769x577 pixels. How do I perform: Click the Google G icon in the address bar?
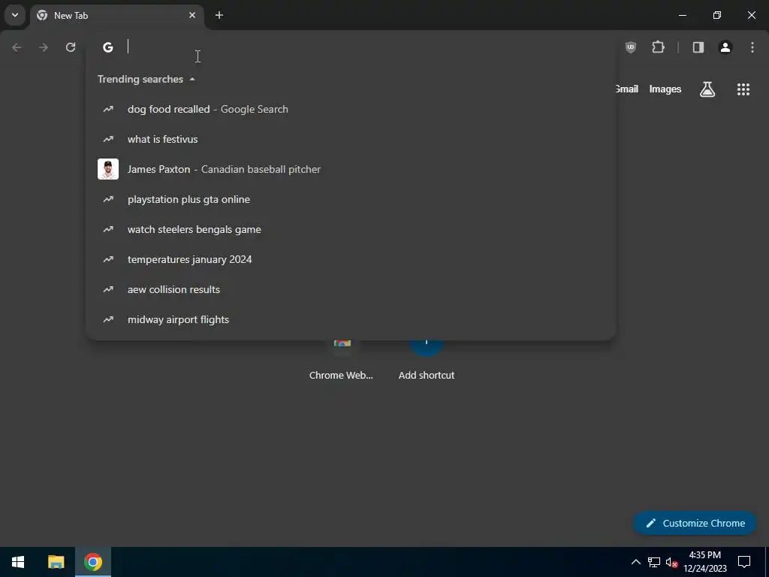tap(108, 47)
